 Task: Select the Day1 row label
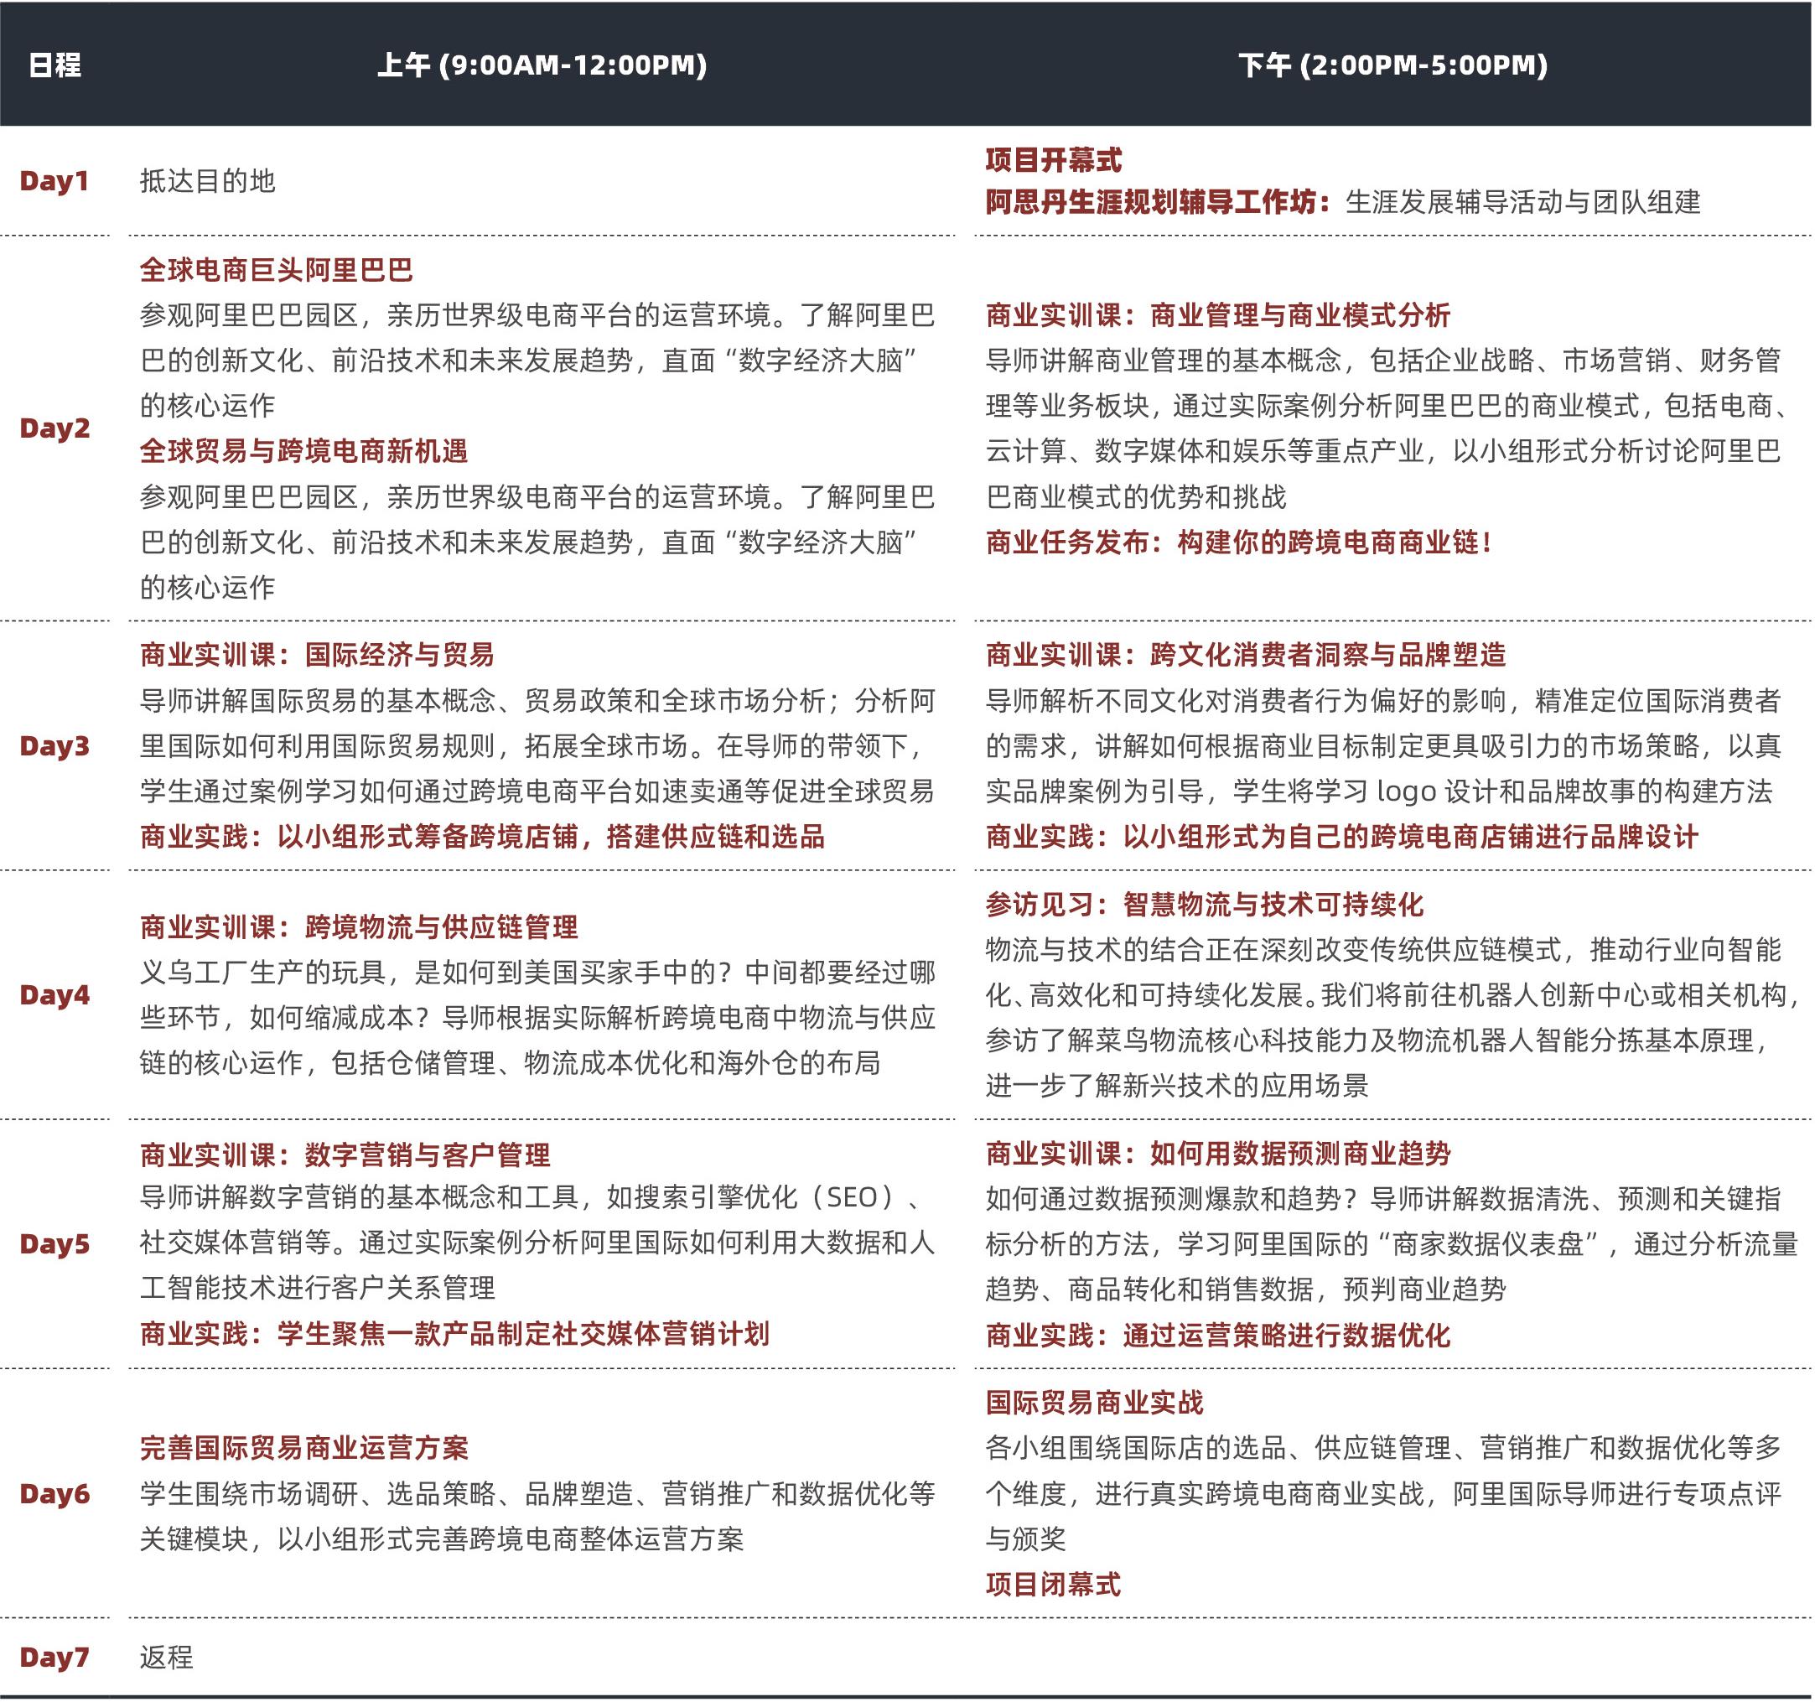coord(54,181)
